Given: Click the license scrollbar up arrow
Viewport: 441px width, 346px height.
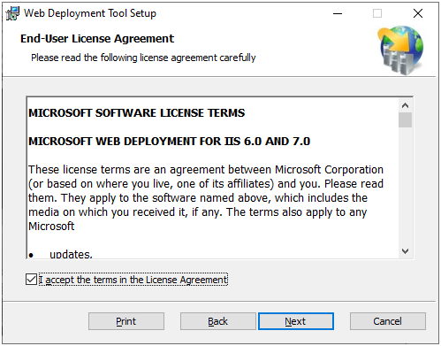Looking at the screenshot, I should click(405, 105).
